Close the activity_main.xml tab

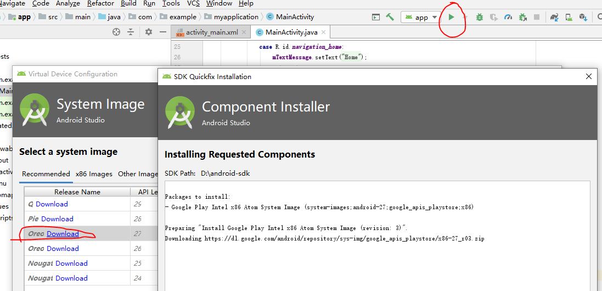[x=244, y=32]
